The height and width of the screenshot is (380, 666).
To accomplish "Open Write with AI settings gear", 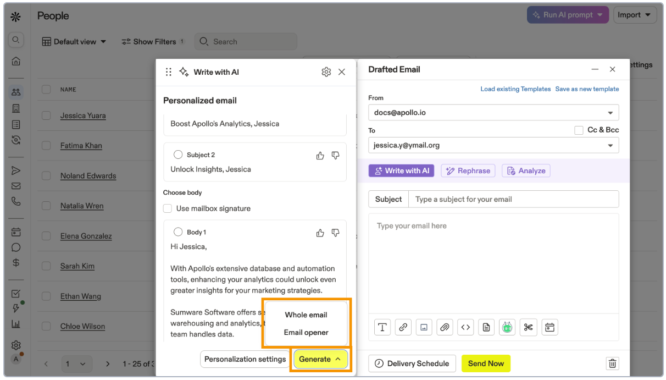I will (x=326, y=72).
